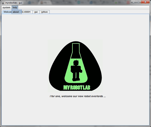Click the robot's head antenna in logo

pos(76,60)
